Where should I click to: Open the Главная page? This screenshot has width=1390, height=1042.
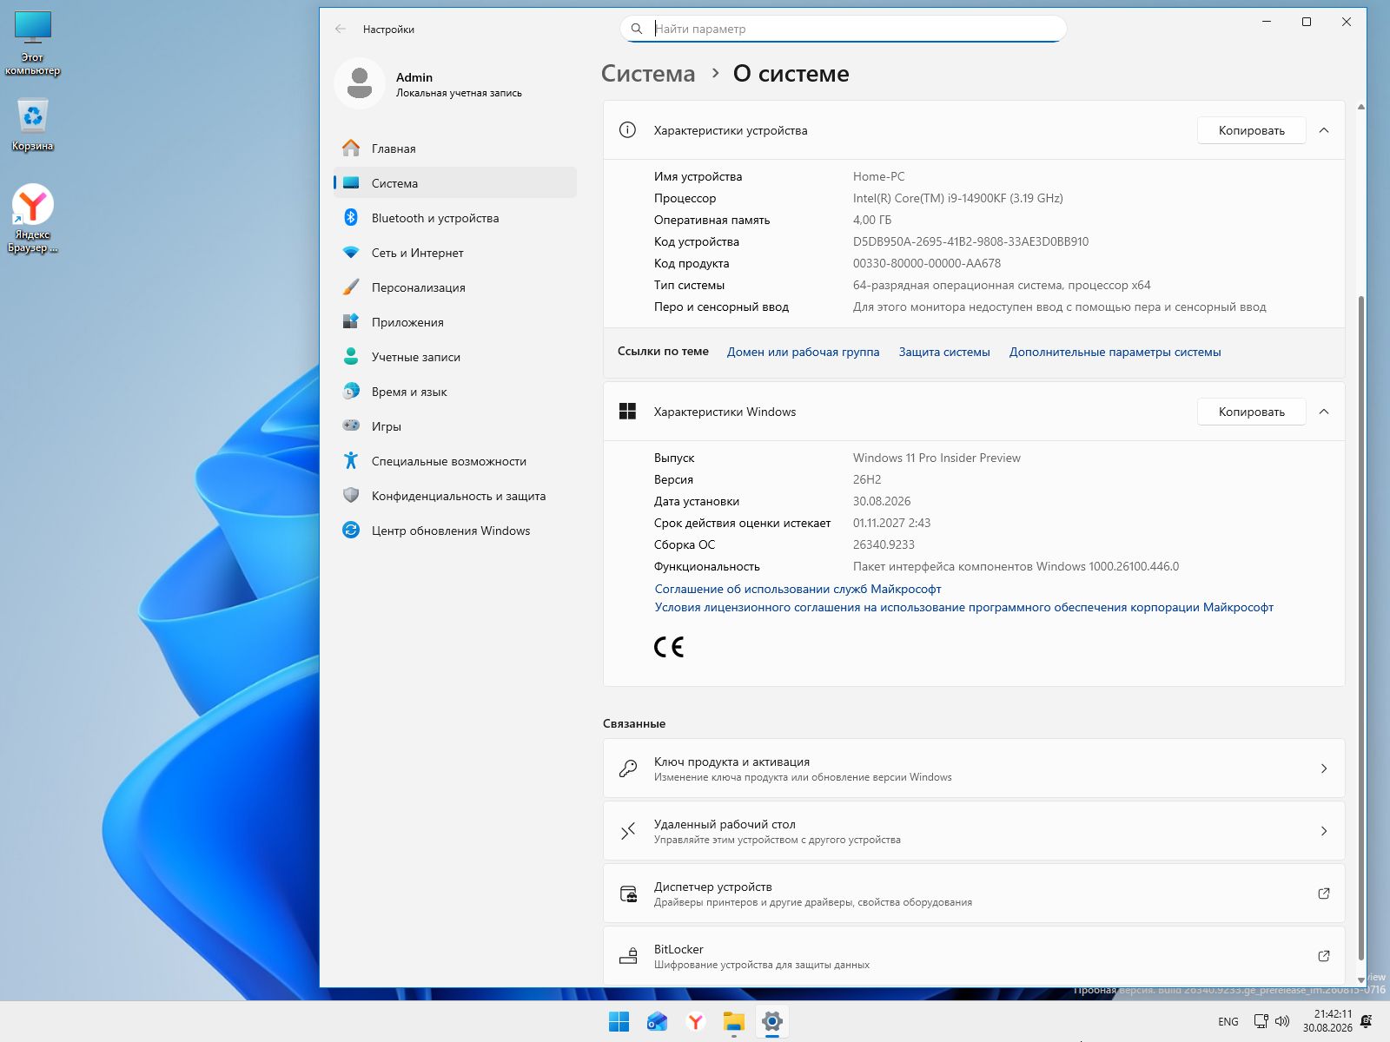pos(455,148)
